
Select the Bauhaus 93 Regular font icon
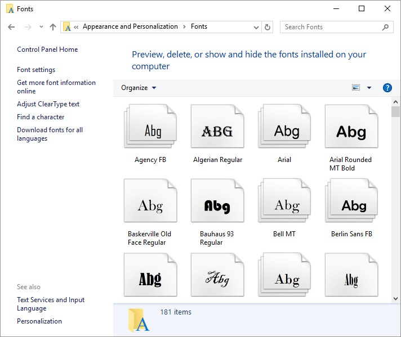pos(217,200)
